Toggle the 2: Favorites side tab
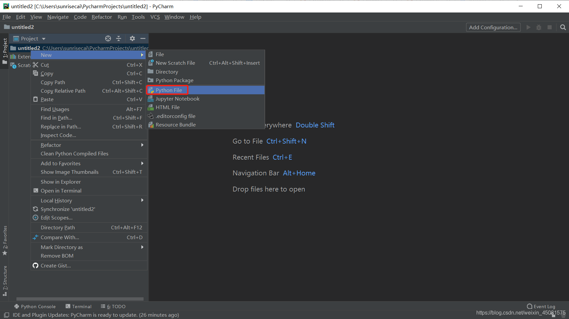569x319 pixels. tap(5, 240)
